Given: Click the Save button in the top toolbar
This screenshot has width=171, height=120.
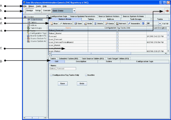Looking at the screenshot, I should click(78, 24).
